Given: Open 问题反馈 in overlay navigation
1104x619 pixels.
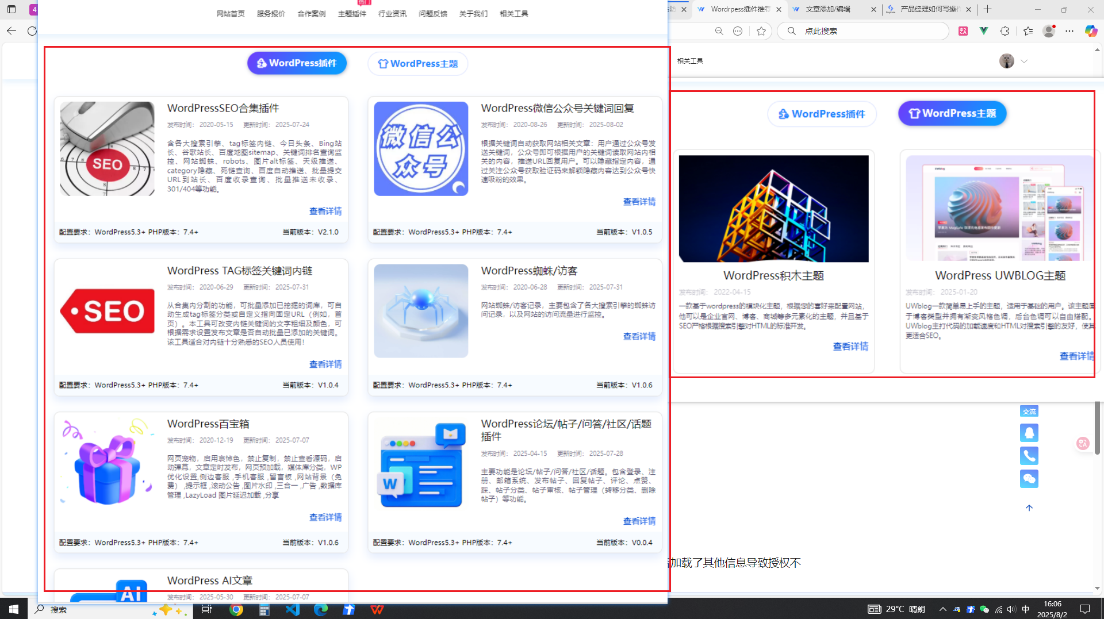Looking at the screenshot, I should (433, 14).
